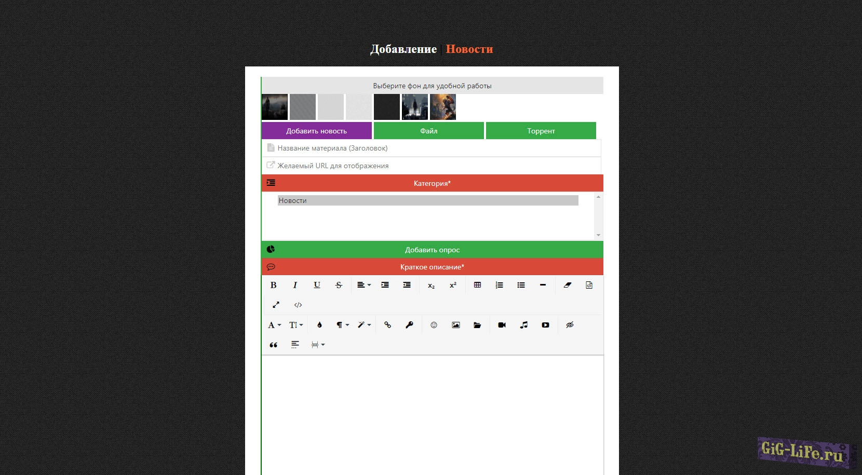This screenshot has width=862, height=475.
Task: Toggle strikethrough text formatting
Action: (x=339, y=285)
